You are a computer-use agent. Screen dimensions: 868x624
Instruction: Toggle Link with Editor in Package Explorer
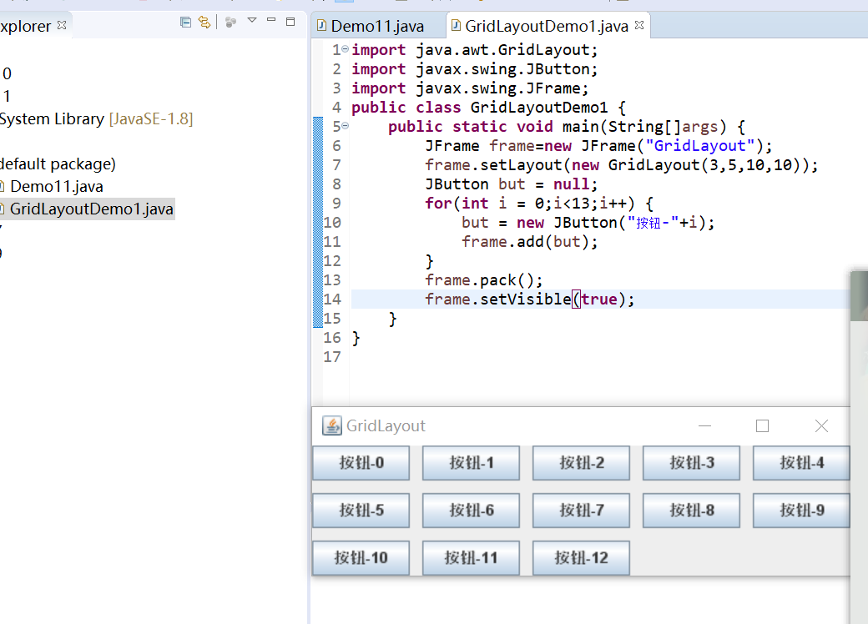204,23
